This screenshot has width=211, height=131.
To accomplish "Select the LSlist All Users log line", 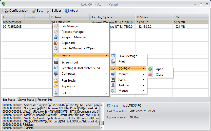I will (51, 115).
